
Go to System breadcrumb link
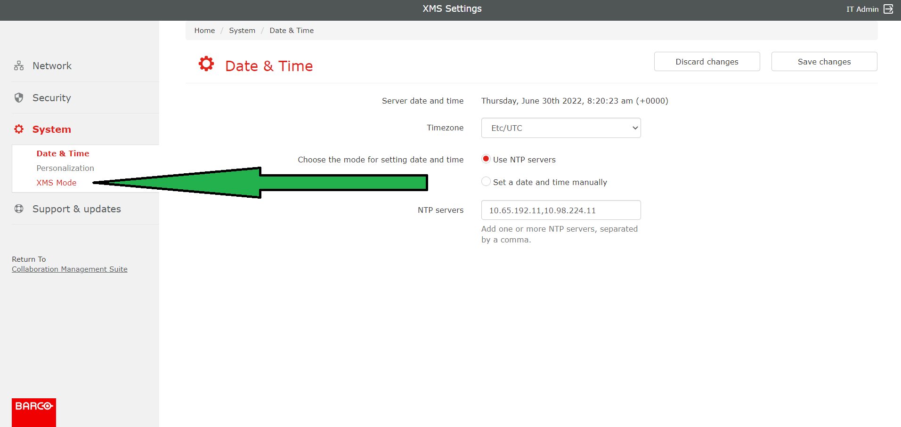[x=242, y=31]
